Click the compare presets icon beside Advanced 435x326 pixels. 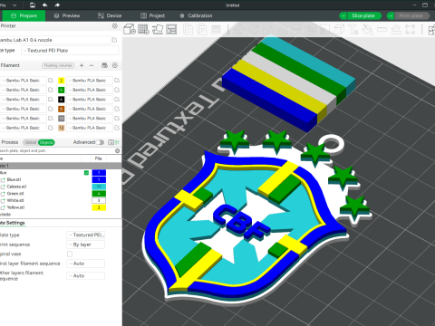[117, 142]
